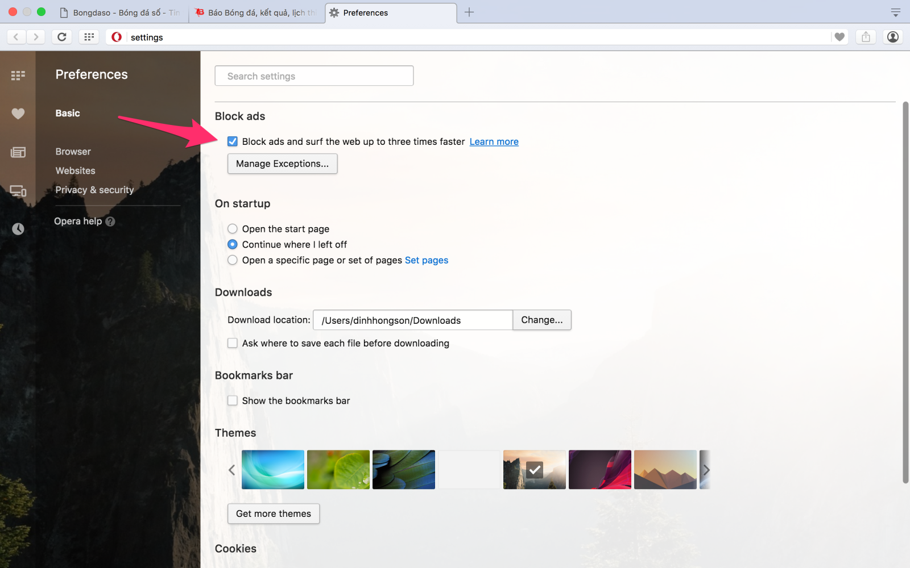Open the news icon in the sidebar
The height and width of the screenshot is (568, 910).
pyautogui.click(x=18, y=152)
